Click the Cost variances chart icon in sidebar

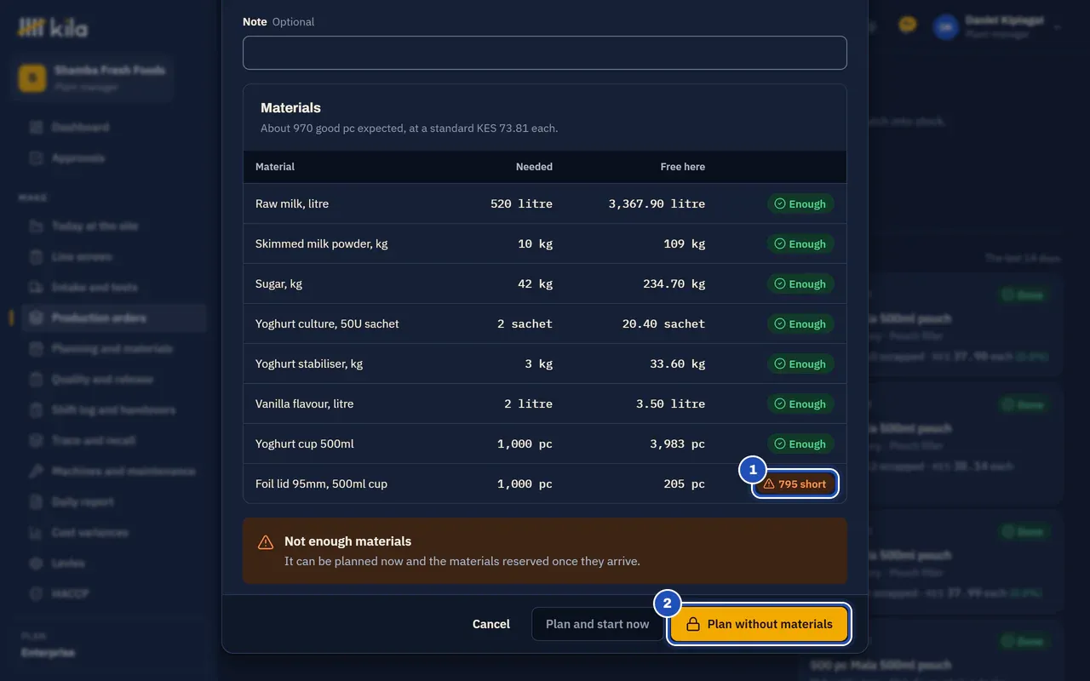coord(36,533)
